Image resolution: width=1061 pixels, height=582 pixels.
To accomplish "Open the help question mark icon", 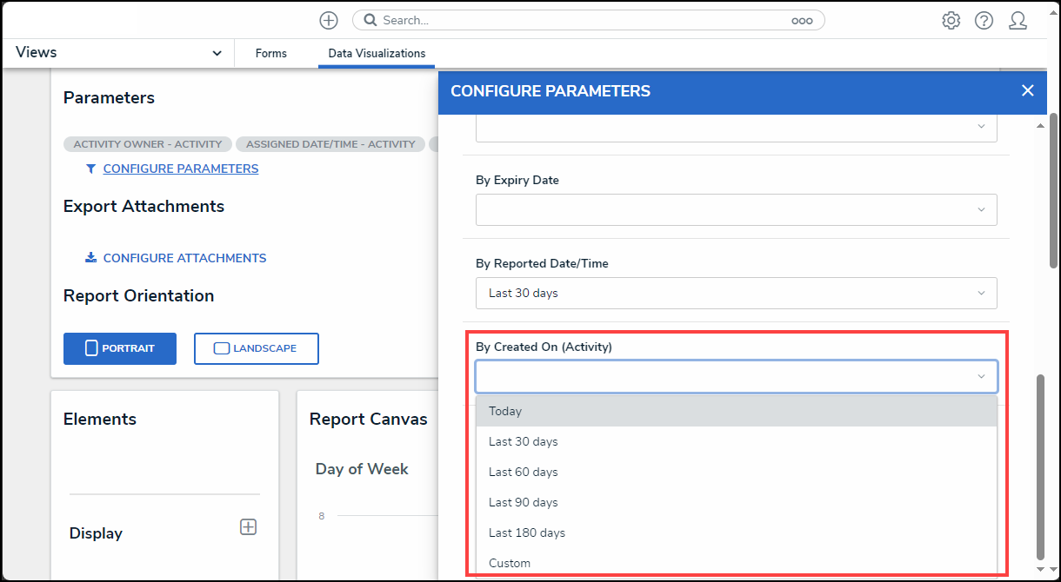I will pos(984,20).
